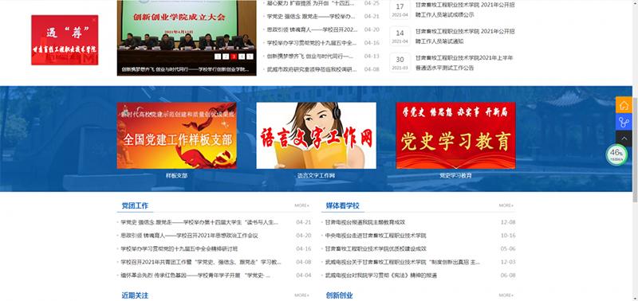Click the date badge 14 2021-04

pyautogui.click(x=400, y=36)
